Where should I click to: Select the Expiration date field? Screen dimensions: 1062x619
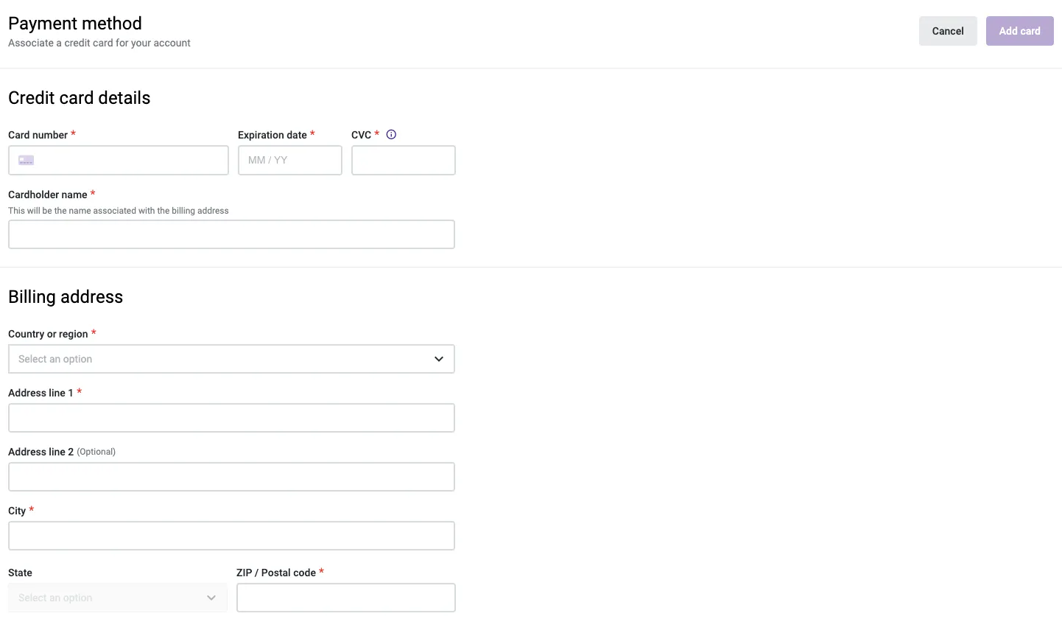[x=290, y=160]
